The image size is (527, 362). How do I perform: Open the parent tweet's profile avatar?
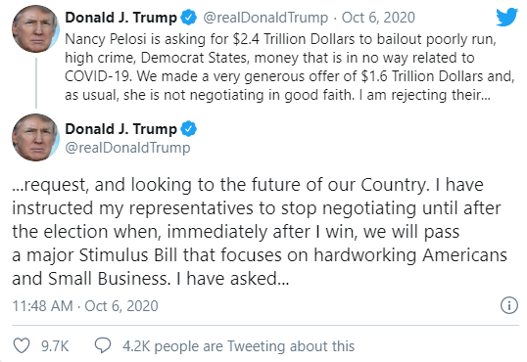click(x=35, y=29)
